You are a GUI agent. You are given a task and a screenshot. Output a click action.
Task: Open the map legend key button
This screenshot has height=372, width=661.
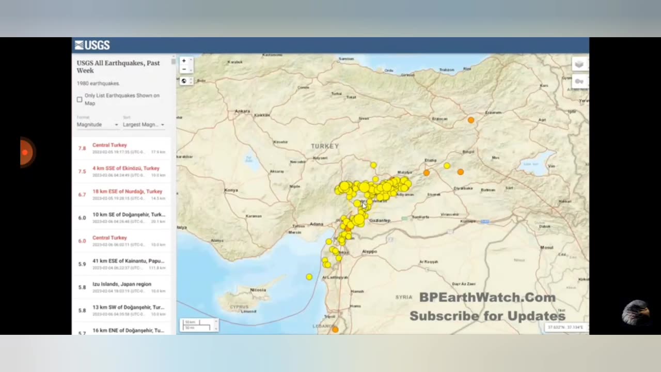(579, 81)
